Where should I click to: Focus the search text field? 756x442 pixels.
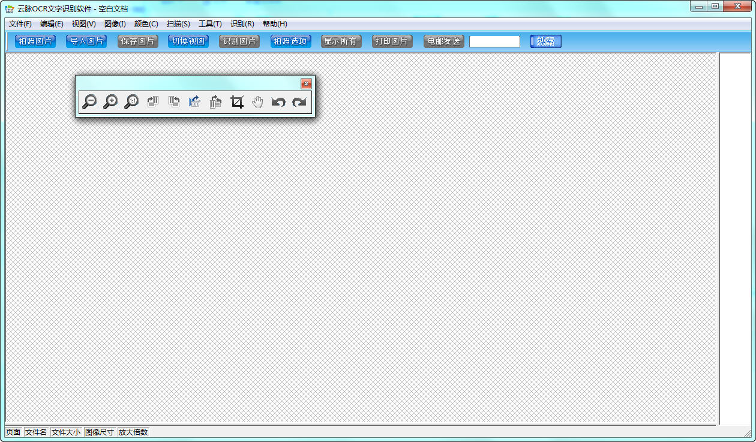point(494,41)
